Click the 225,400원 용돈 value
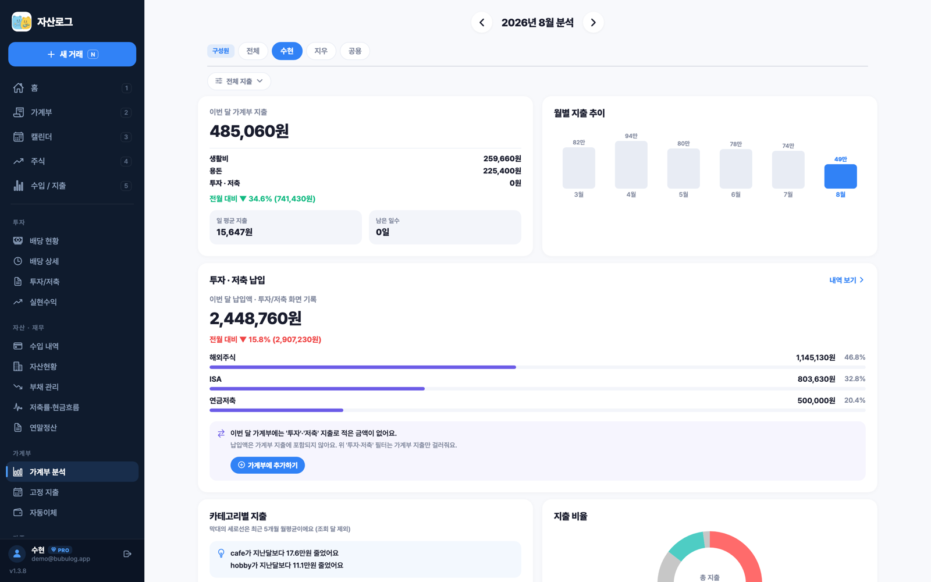This screenshot has width=931, height=582. coord(502,171)
